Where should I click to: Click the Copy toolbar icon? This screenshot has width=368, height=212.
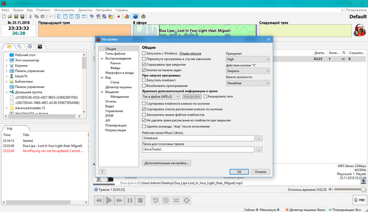click(36, 17)
